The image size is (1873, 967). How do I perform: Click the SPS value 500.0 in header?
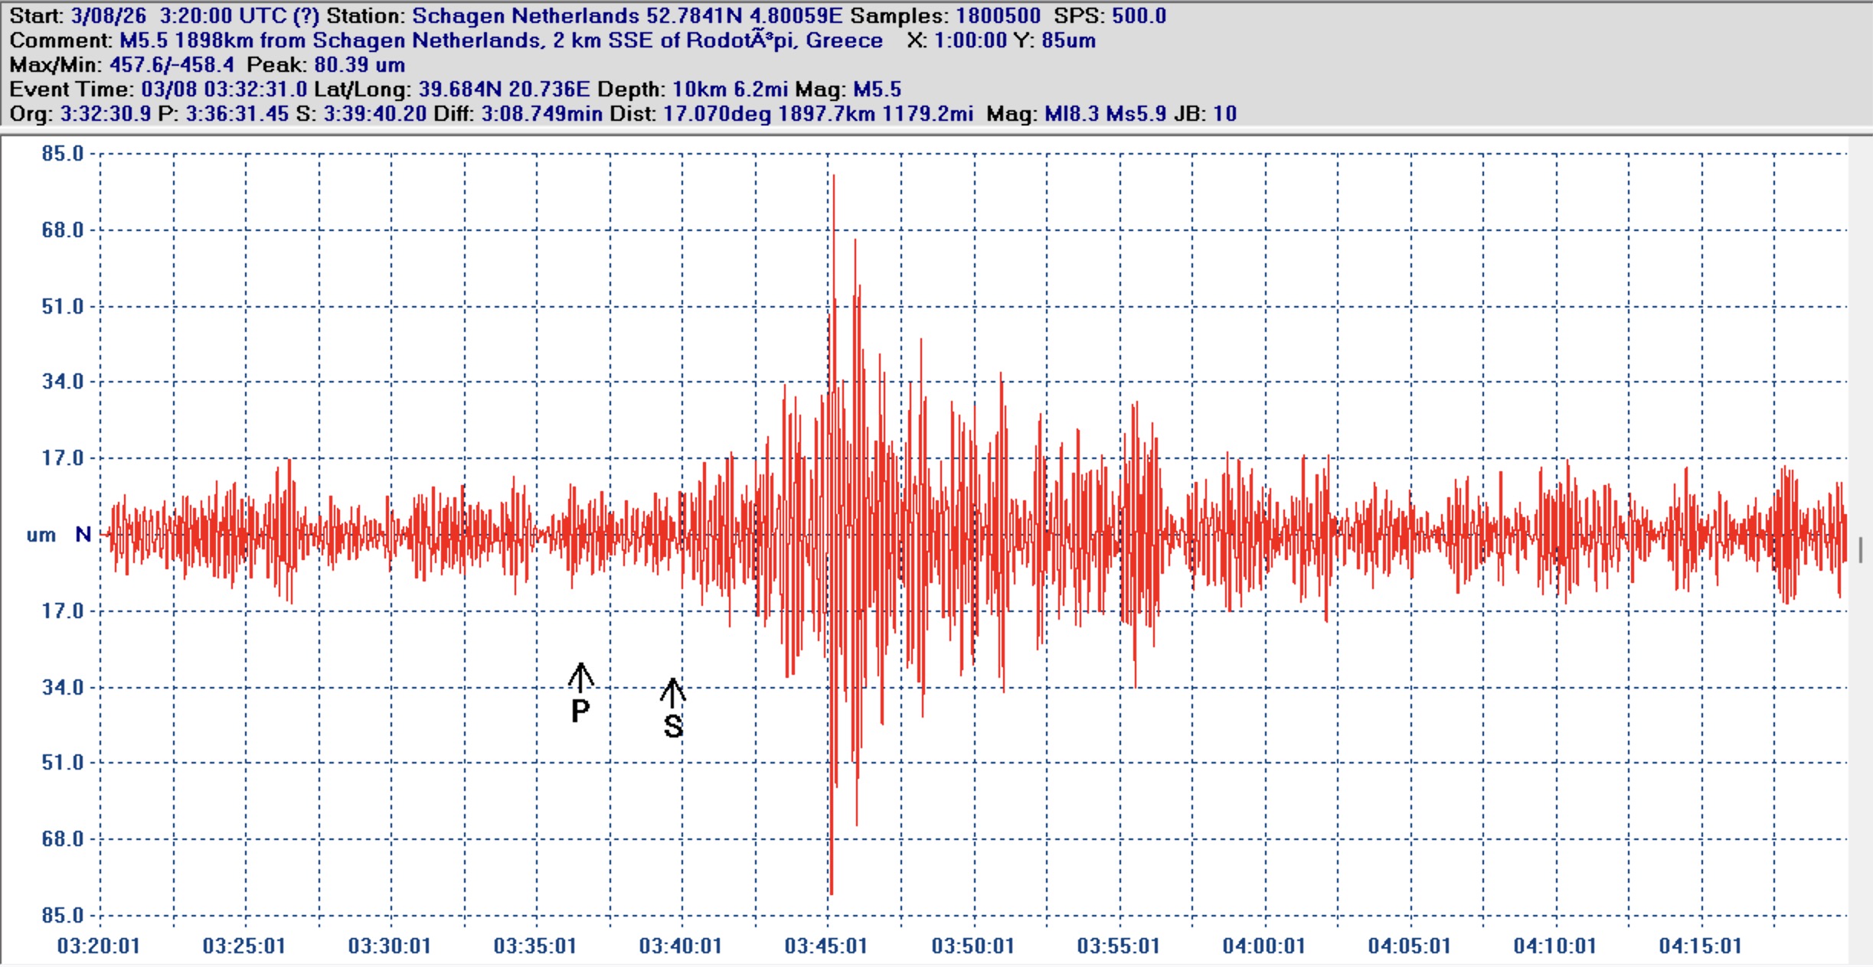1139,16
